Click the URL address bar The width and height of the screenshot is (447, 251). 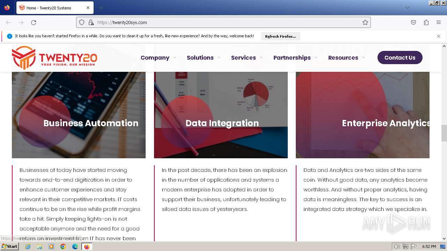[x=223, y=22]
